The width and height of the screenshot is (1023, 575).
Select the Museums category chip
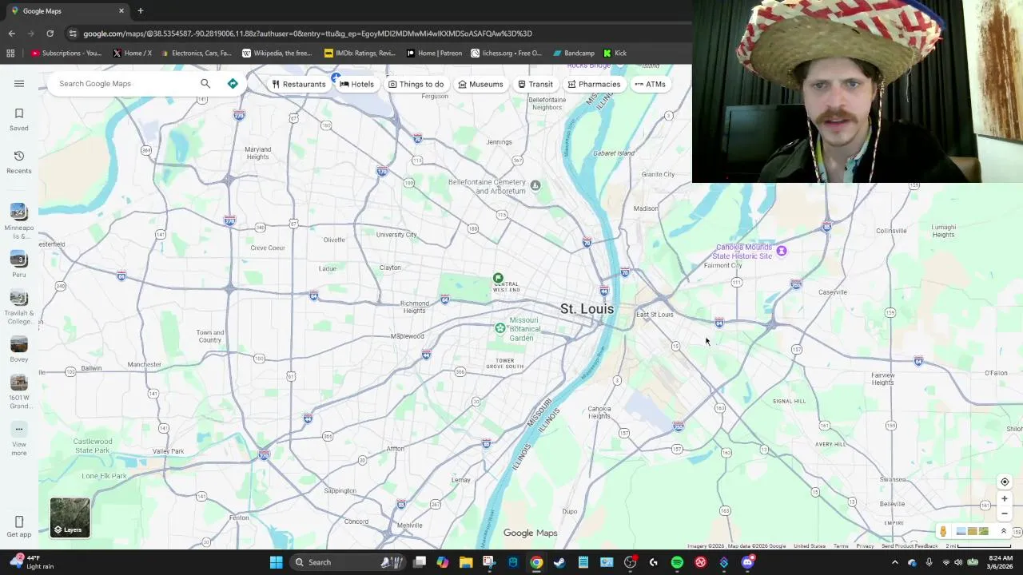(x=480, y=84)
